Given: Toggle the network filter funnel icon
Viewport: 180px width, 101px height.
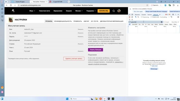Looking at the screenshot, I should tap(136, 17).
